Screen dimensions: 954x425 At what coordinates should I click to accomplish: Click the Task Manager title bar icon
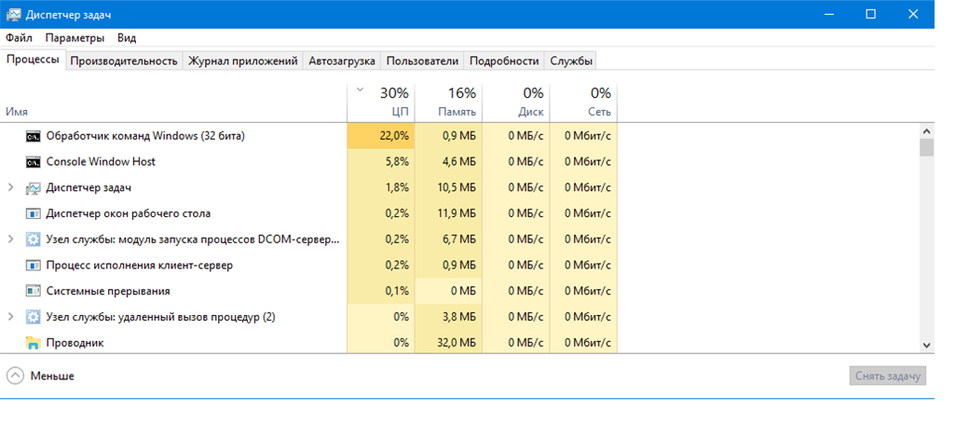(x=13, y=14)
